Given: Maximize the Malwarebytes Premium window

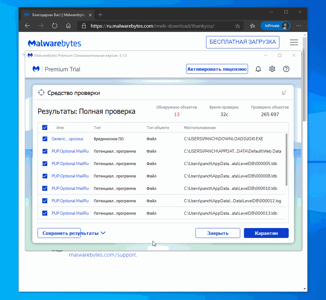Looking at the screenshot, I should [x=280, y=55].
